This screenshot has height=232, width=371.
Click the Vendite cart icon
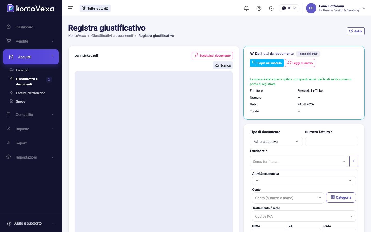[9, 41]
